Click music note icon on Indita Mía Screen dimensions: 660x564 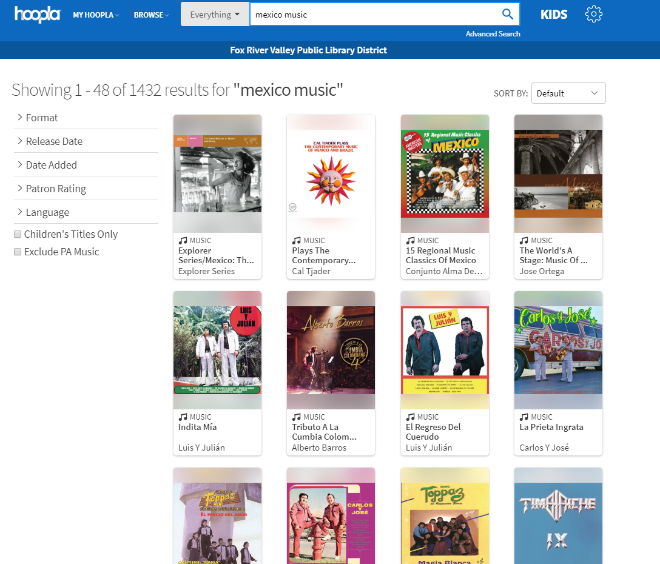183,417
